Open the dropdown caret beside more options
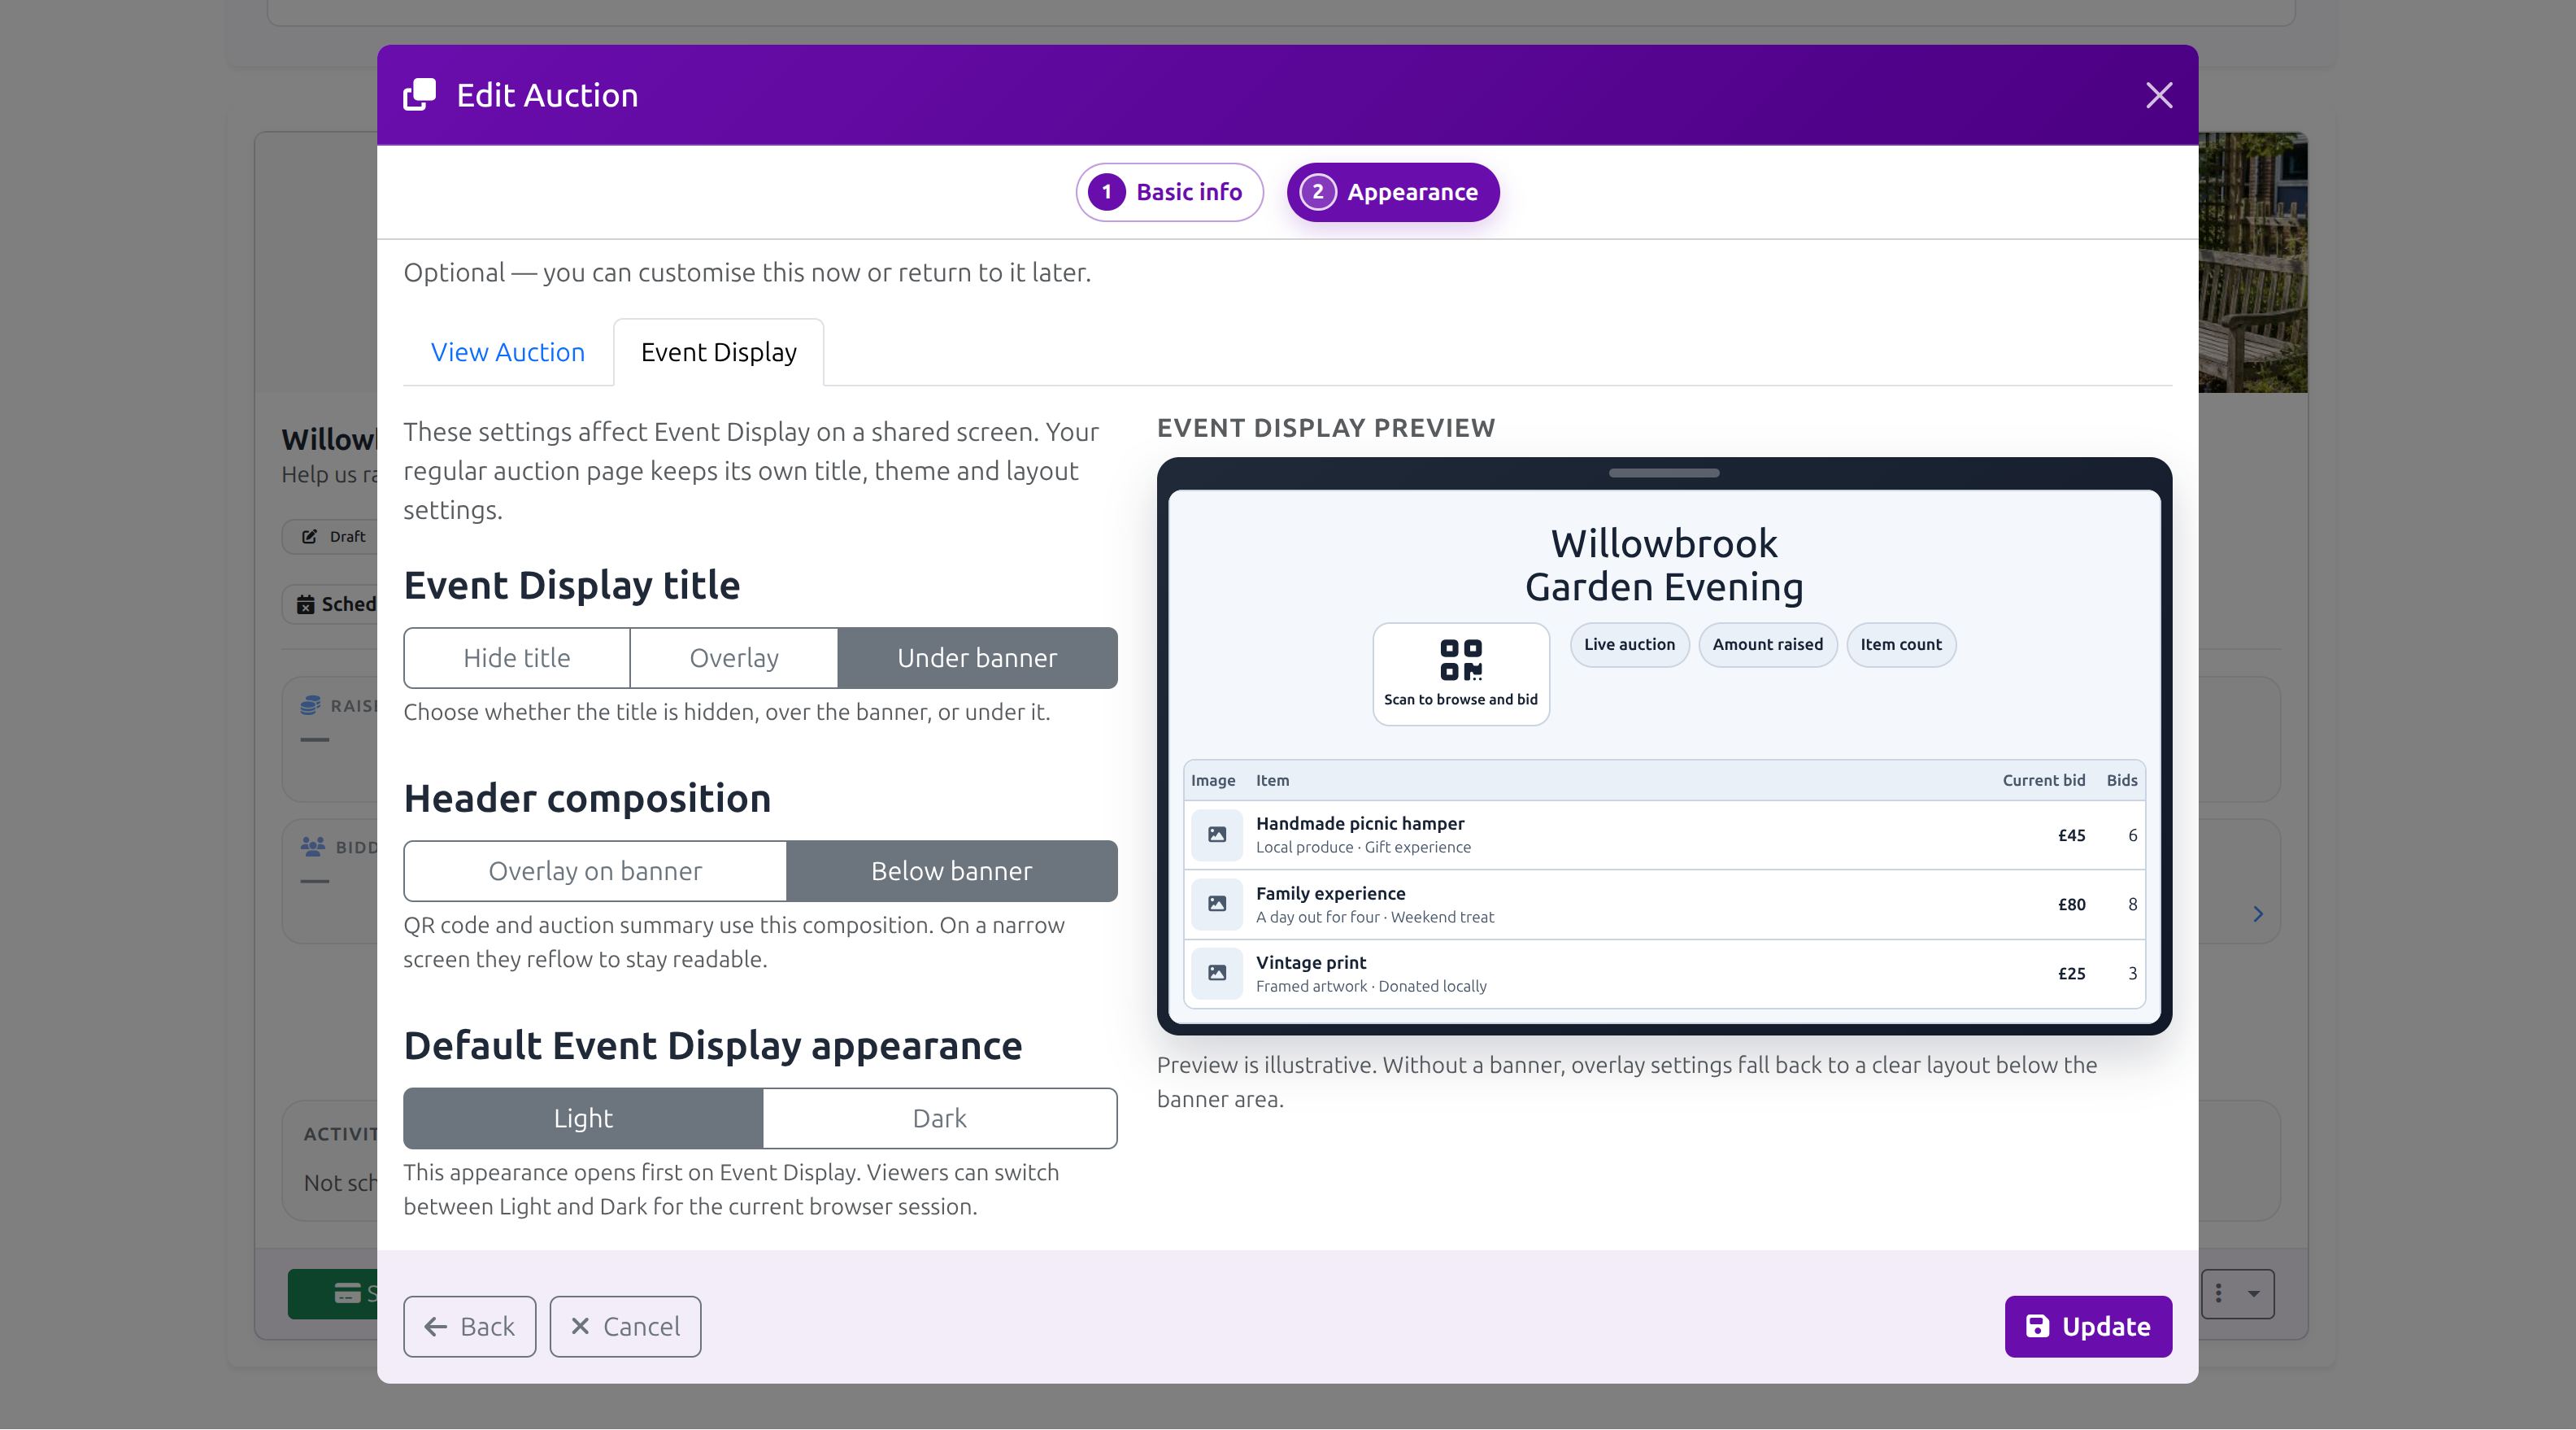The height and width of the screenshot is (1430, 2576). [2254, 1293]
